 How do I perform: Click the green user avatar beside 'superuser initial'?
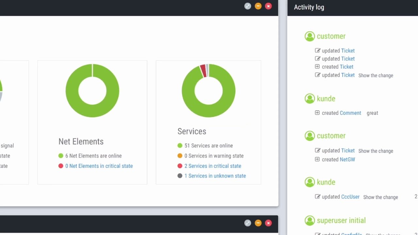tap(310, 221)
